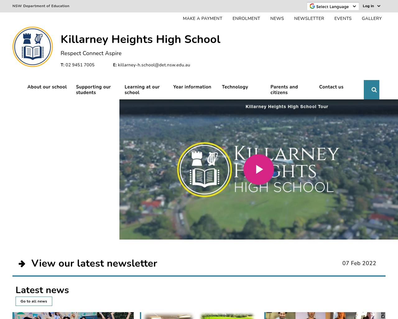Click the school email address
The image size is (398, 319).
coord(154,65)
